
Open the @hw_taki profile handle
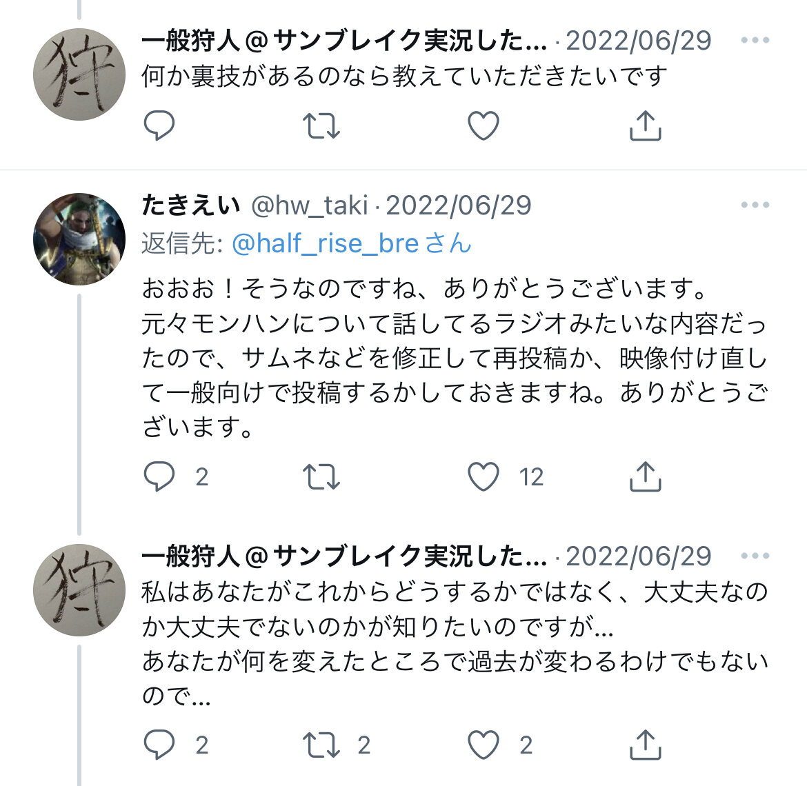pyautogui.click(x=309, y=205)
